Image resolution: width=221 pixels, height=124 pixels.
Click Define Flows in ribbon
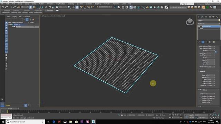[6, 12]
